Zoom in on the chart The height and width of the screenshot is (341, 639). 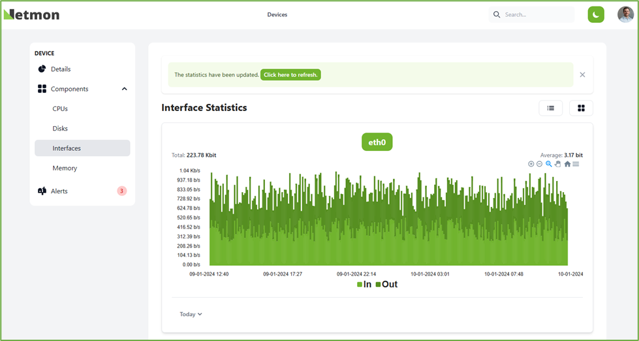(531, 164)
